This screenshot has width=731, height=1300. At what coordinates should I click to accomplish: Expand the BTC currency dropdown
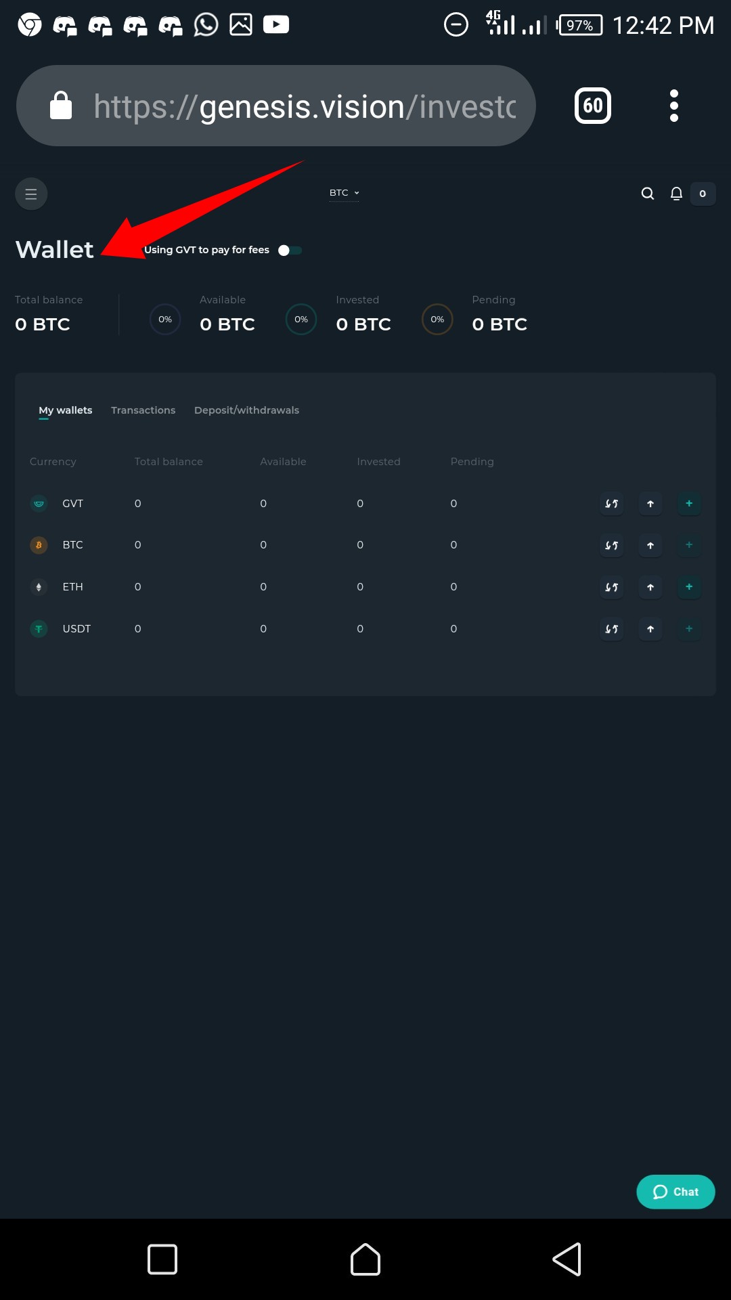click(x=345, y=193)
